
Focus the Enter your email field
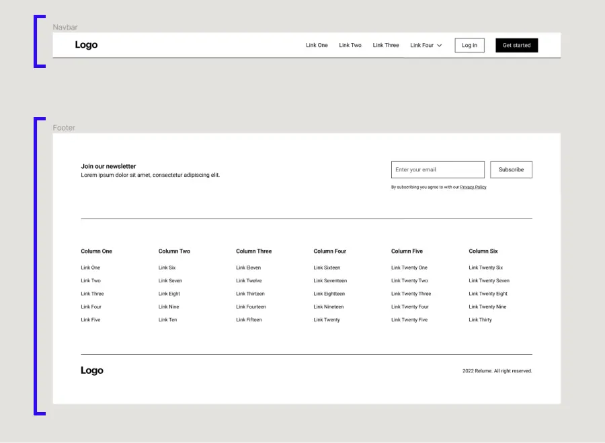pos(438,170)
